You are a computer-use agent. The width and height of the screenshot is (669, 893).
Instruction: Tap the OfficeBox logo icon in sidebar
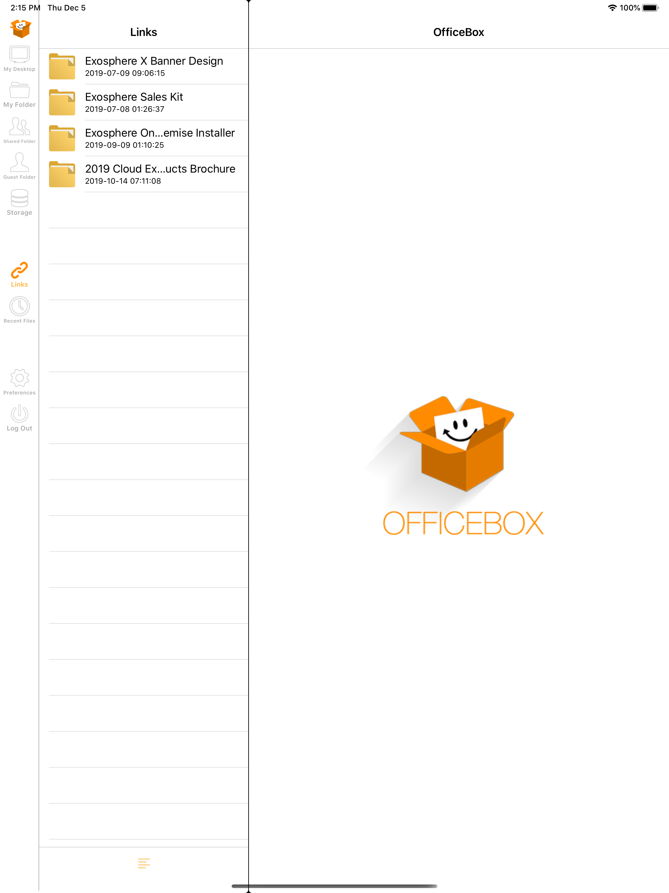tap(20, 29)
